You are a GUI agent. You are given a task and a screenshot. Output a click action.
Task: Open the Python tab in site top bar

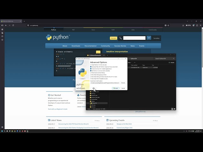[54, 30]
